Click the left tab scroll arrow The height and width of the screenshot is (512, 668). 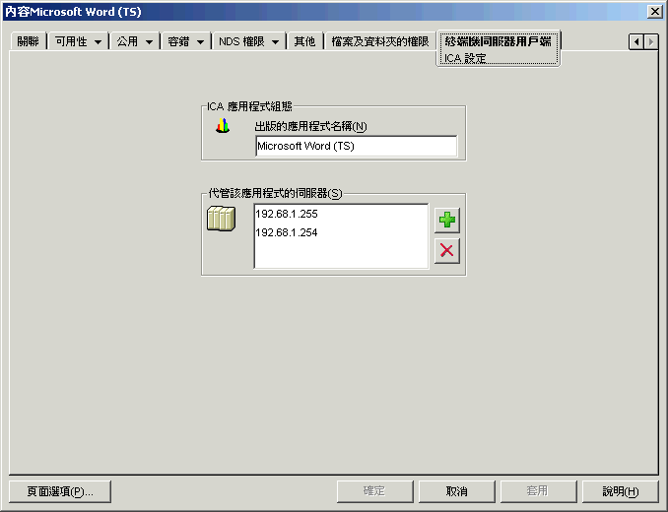[636, 41]
